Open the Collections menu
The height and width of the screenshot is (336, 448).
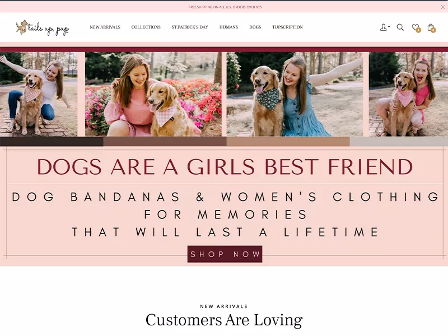click(x=146, y=27)
